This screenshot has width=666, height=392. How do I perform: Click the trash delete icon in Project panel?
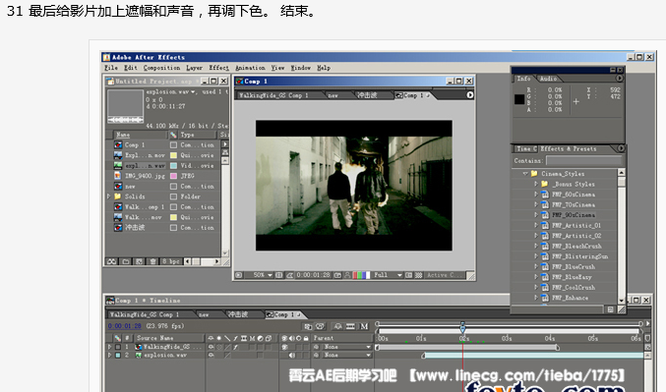point(152,261)
